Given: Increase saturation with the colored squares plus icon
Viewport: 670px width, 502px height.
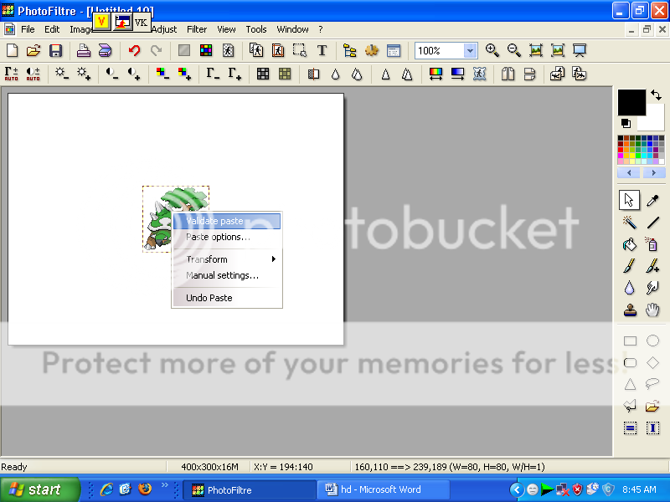Looking at the screenshot, I should click(x=184, y=74).
